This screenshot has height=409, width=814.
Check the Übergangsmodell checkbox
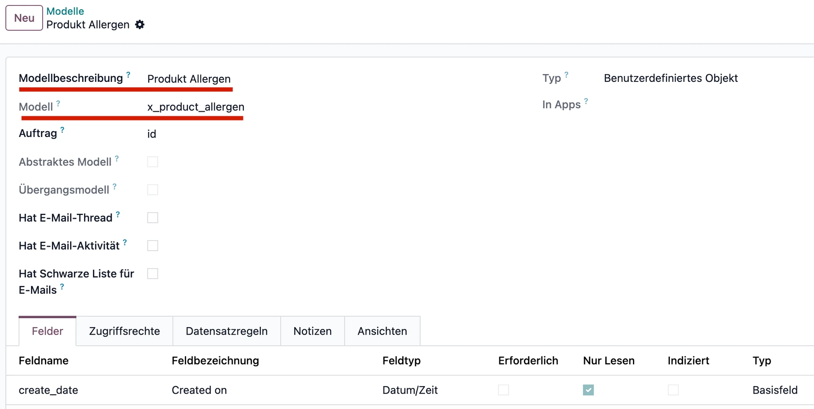(153, 190)
